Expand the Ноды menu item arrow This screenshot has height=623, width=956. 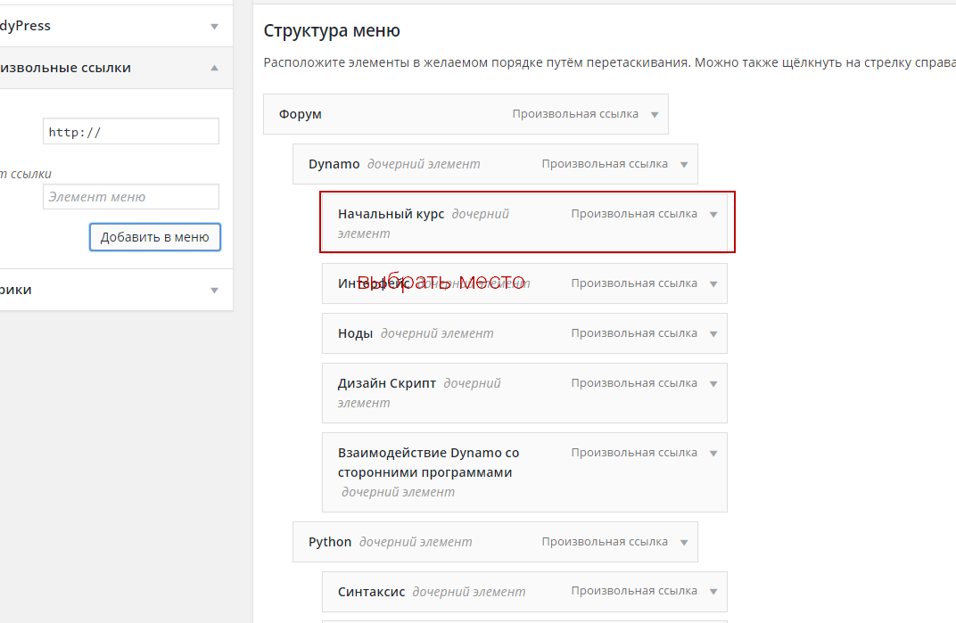pyautogui.click(x=713, y=334)
